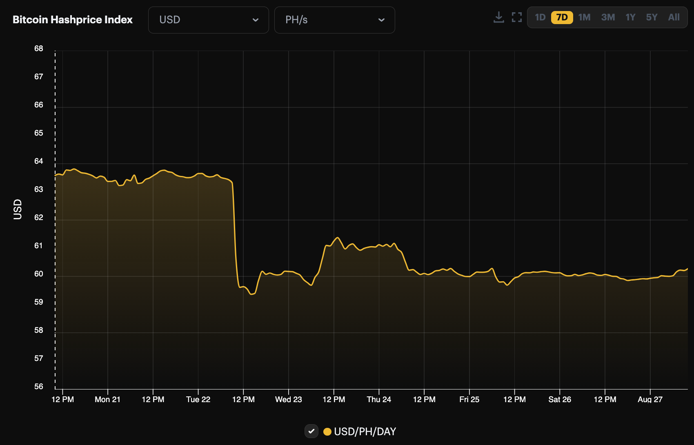Switch to the 1D time range

coord(540,17)
